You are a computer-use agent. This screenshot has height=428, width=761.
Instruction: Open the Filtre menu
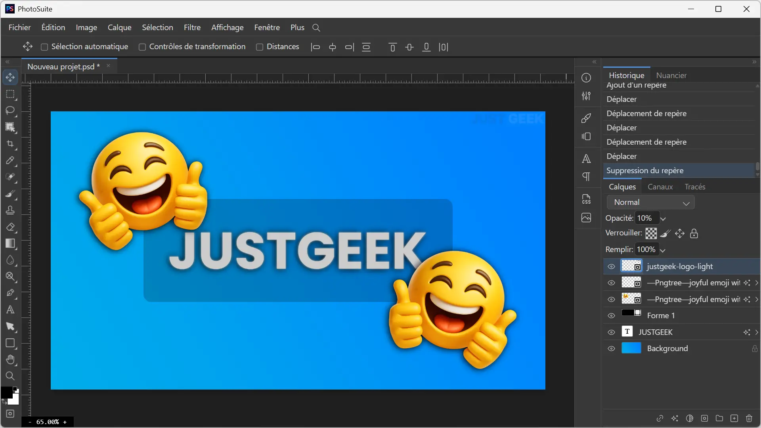click(x=192, y=27)
